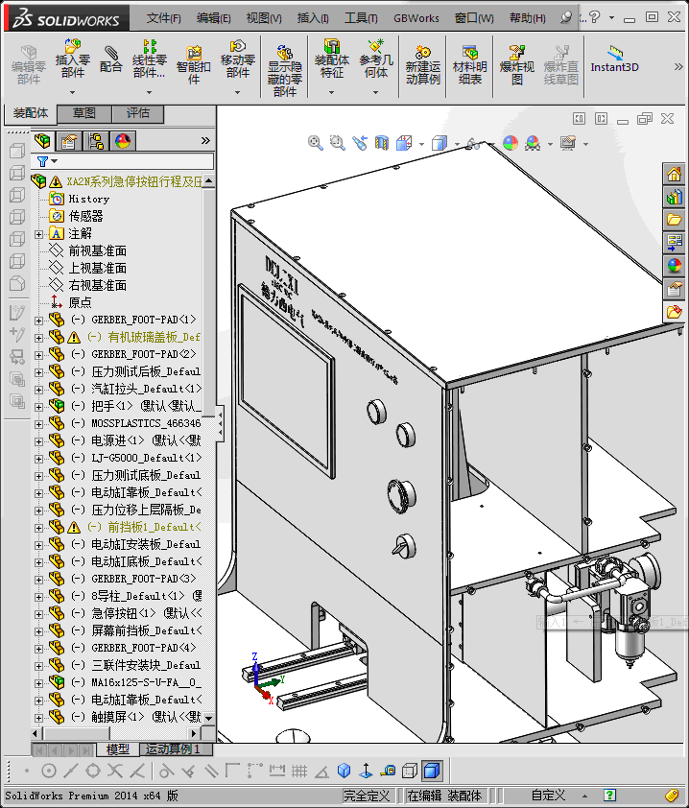
Task: Open Bill of Materials (材料明细表)
Action: (x=469, y=64)
